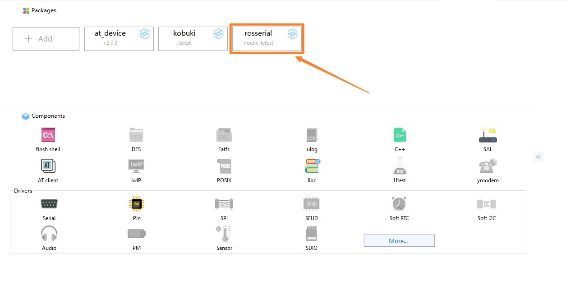The height and width of the screenshot is (295, 566).
Task: Enable the DFS component icon
Action: click(x=136, y=135)
